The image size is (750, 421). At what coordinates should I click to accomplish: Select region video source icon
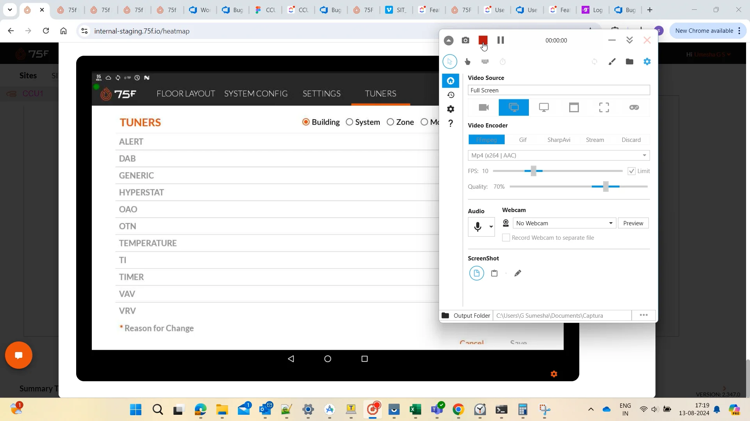(x=604, y=108)
